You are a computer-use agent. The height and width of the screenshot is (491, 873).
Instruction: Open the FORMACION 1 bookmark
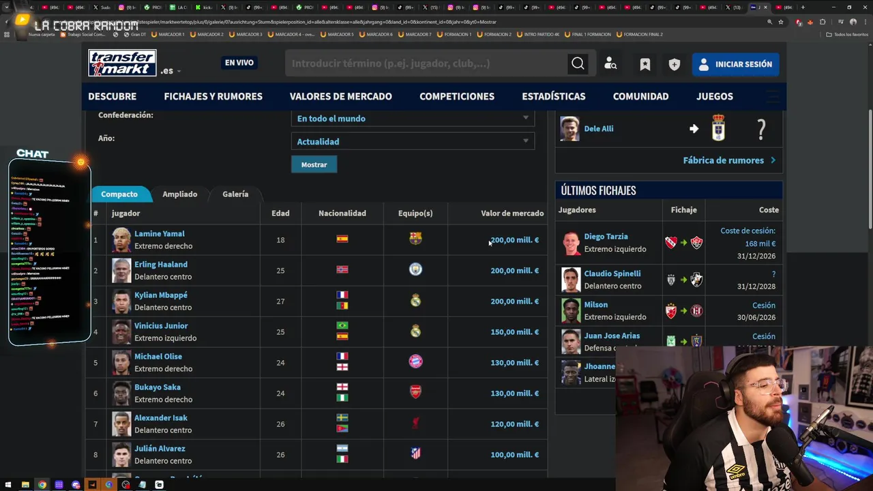[x=456, y=34]
